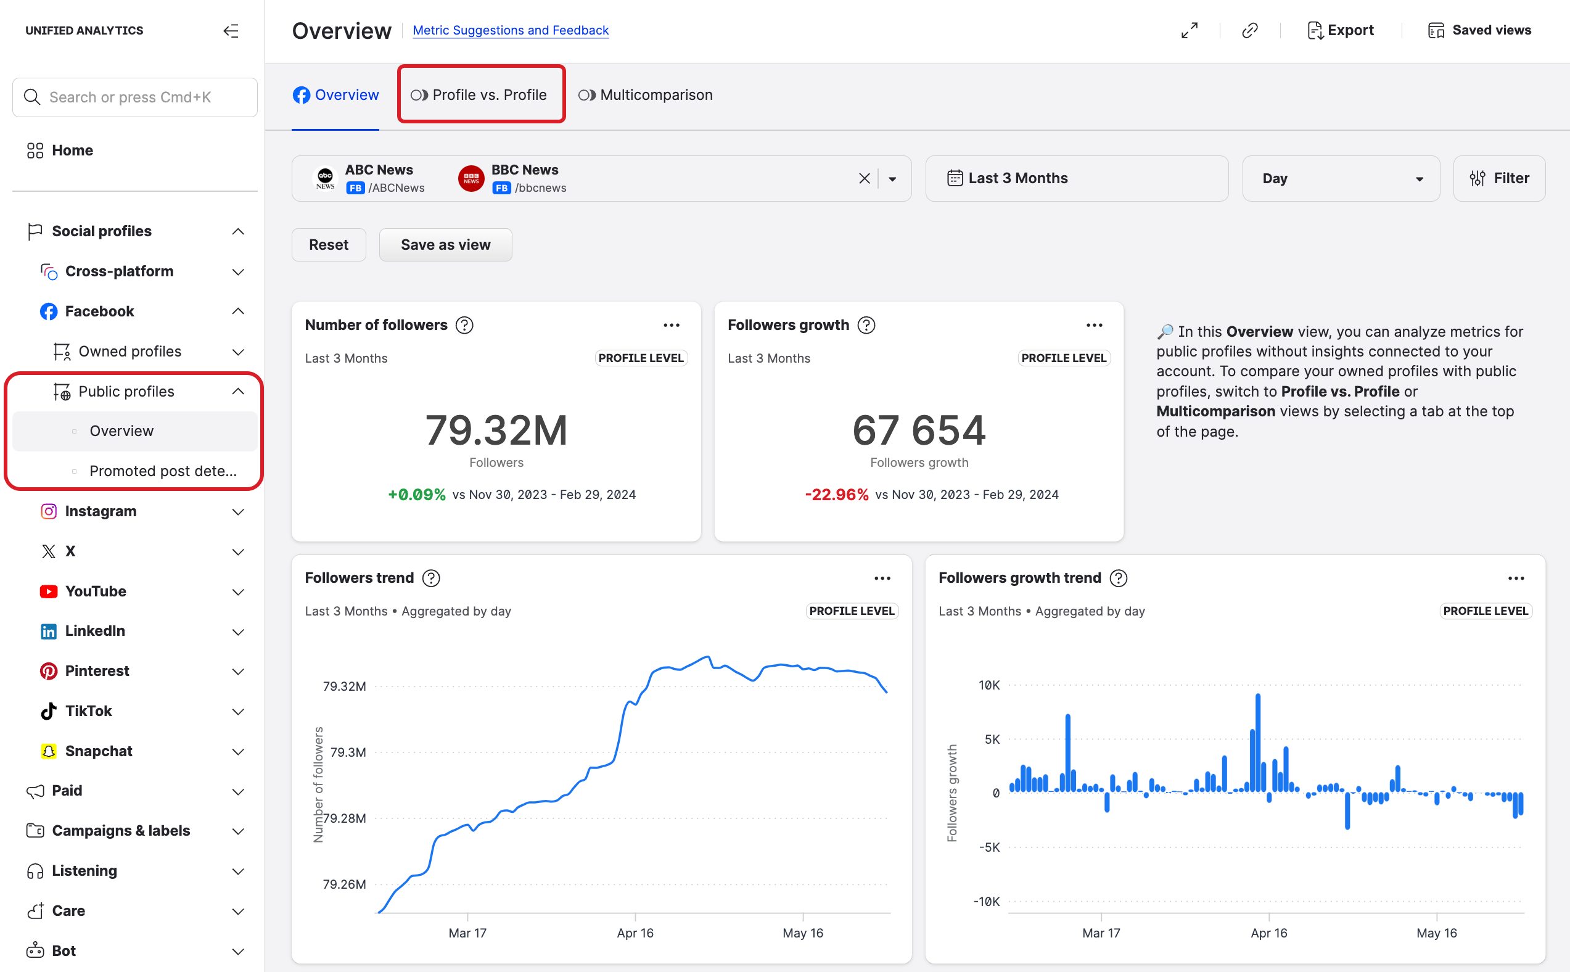Click the fullscreen expand icon
1570x972 pixels.
pyautogui.click(x=1189, y=30)
